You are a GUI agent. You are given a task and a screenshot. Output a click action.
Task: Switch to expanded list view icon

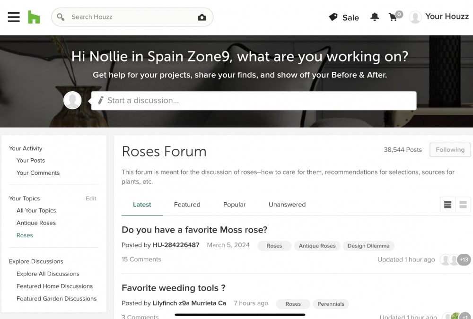(463, 205)
